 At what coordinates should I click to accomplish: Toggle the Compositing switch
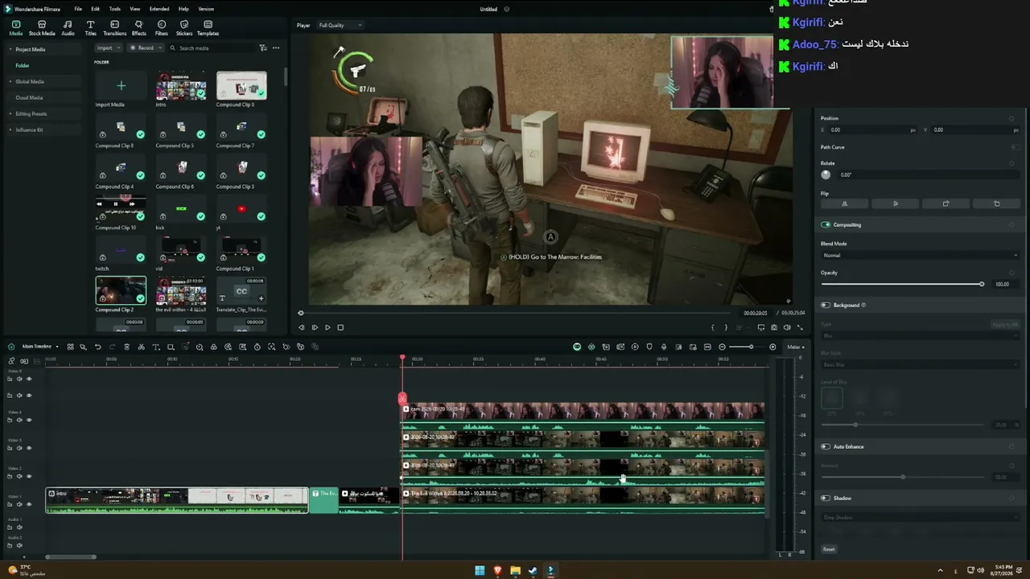[x=826, y=224]
